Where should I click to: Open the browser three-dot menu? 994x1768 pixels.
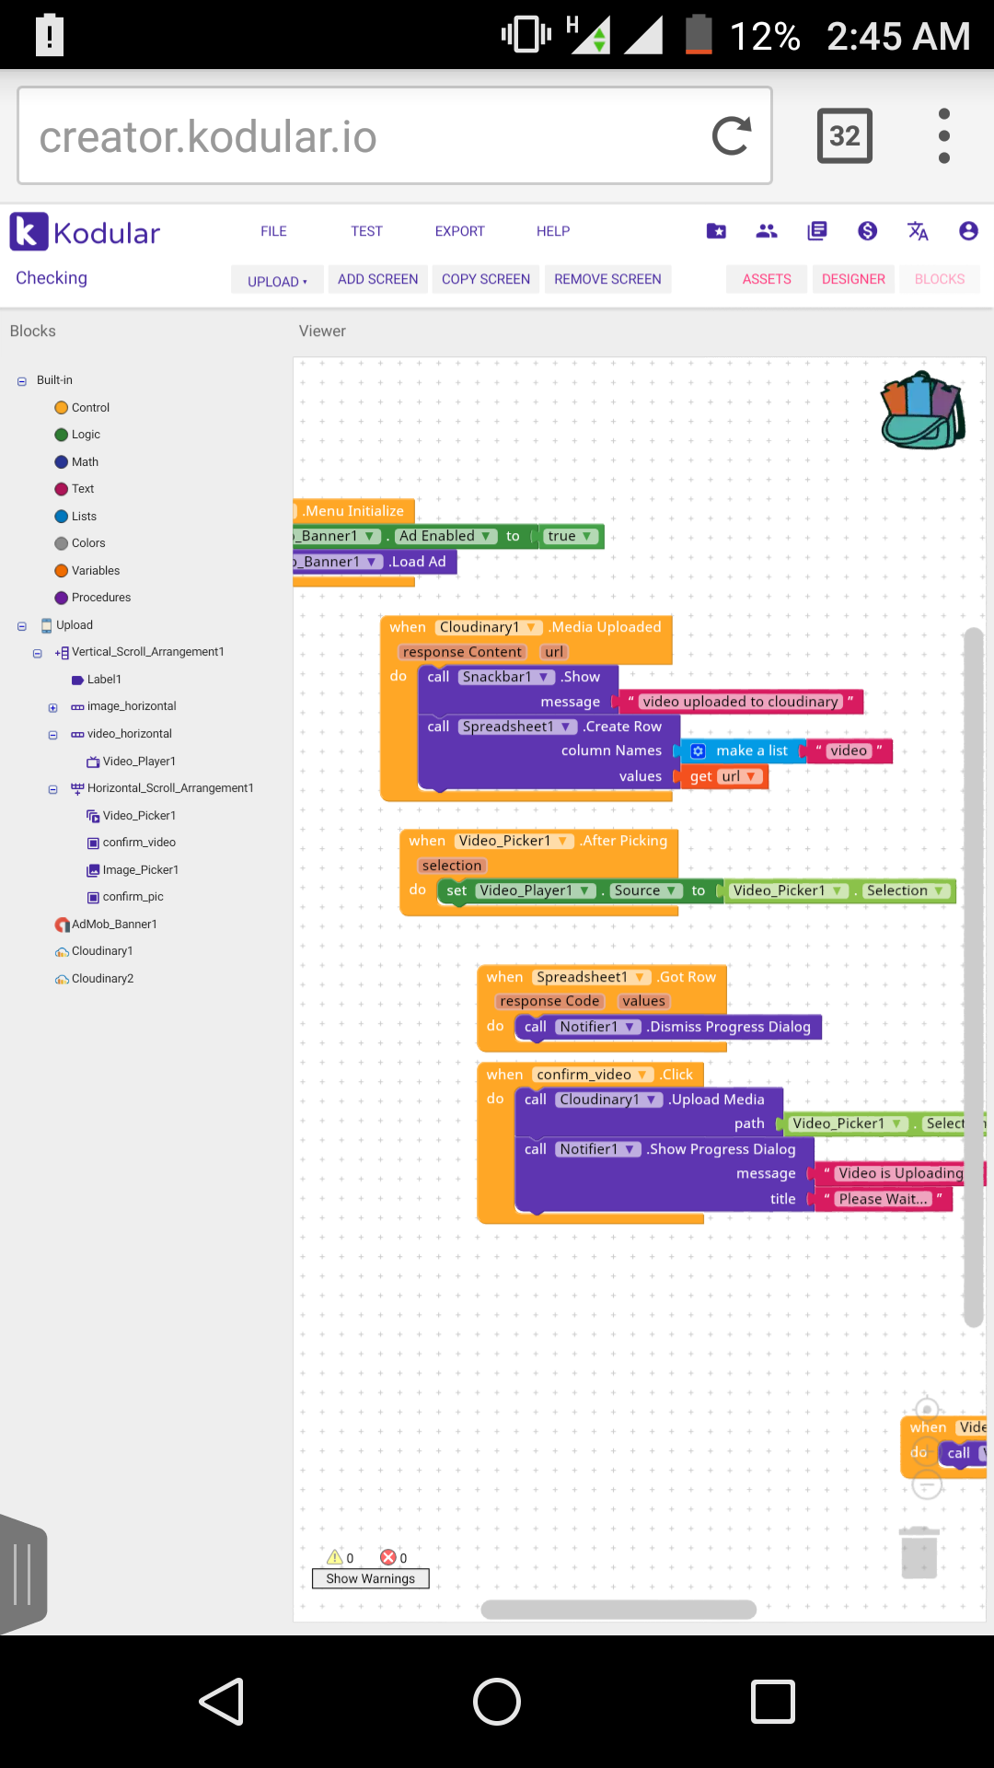tap(943, 136)
